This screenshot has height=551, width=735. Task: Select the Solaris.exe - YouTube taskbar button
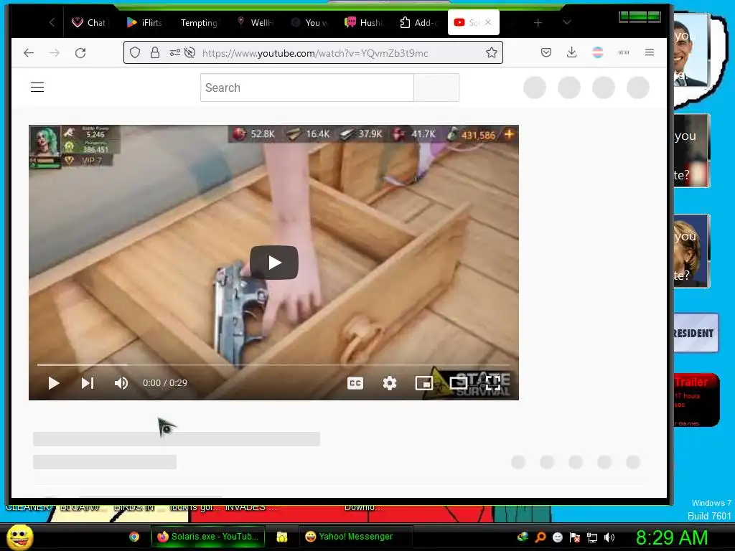[208, 537]
